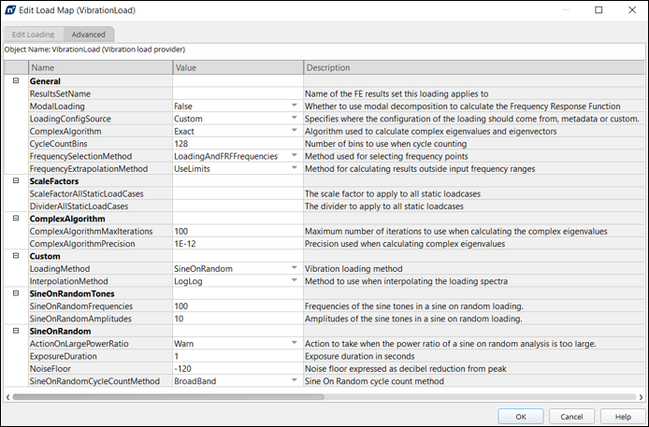Open the SineOnRandomCycleCountMethod dropdown

[x=294, y=380]
